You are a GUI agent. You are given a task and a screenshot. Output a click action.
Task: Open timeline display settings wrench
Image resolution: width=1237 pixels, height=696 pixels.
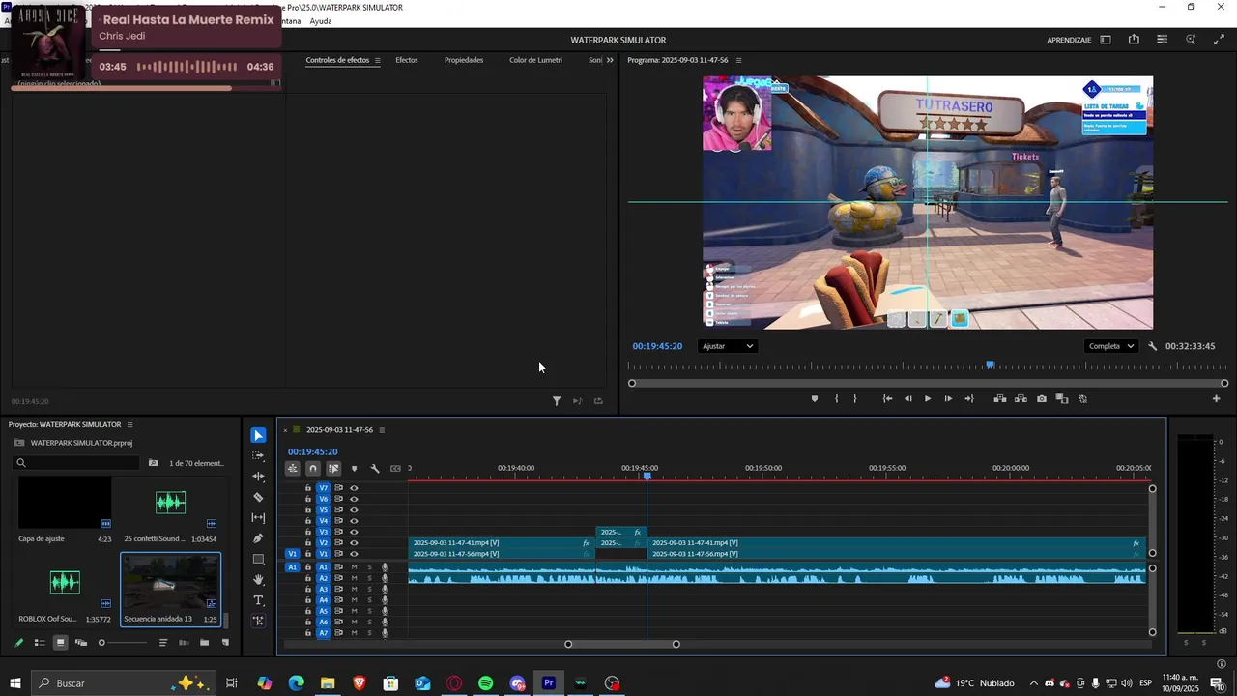point(375,469)
